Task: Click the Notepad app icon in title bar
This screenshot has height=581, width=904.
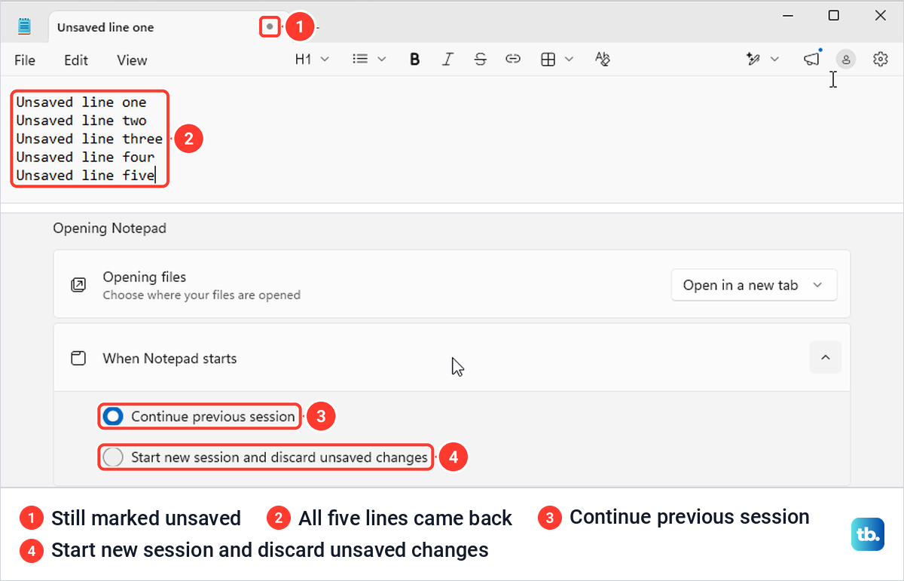Action: coord(24,27)
